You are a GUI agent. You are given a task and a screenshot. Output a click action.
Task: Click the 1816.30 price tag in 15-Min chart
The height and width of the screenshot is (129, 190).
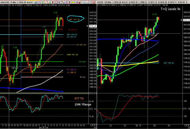[93, 26]
